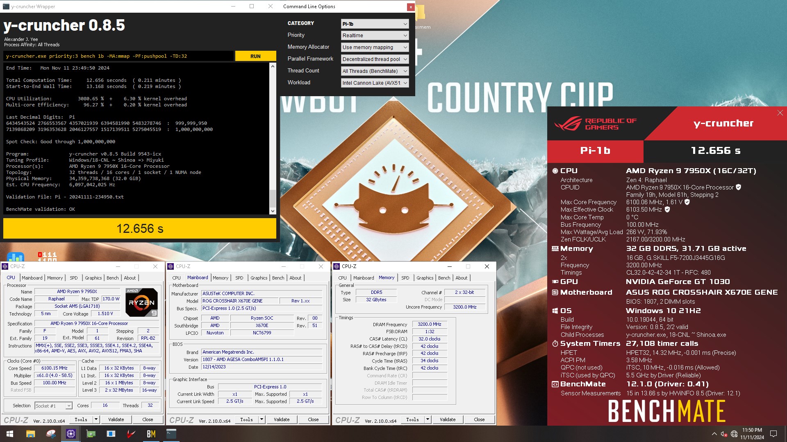787x442 pixels.
Task: Open the blue window app on taskbar
Action: [x=111, y=434]
